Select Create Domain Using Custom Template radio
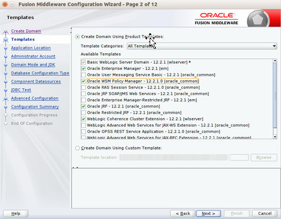Screen dimensions: 281x219 (77, 148)
